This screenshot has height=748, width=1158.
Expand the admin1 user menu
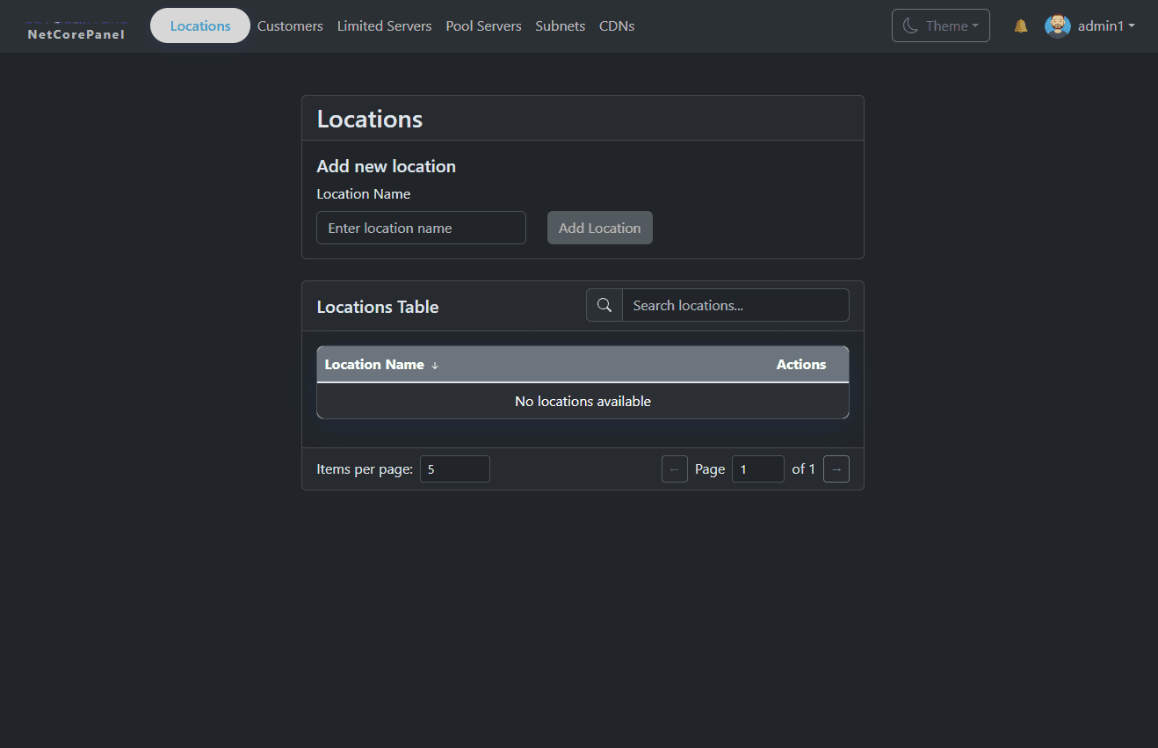1106,26
